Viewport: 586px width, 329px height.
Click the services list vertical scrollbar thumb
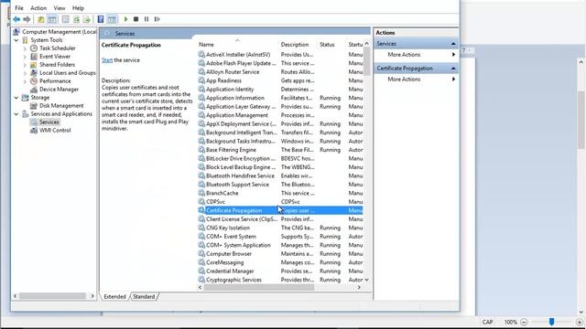[366, 61]
